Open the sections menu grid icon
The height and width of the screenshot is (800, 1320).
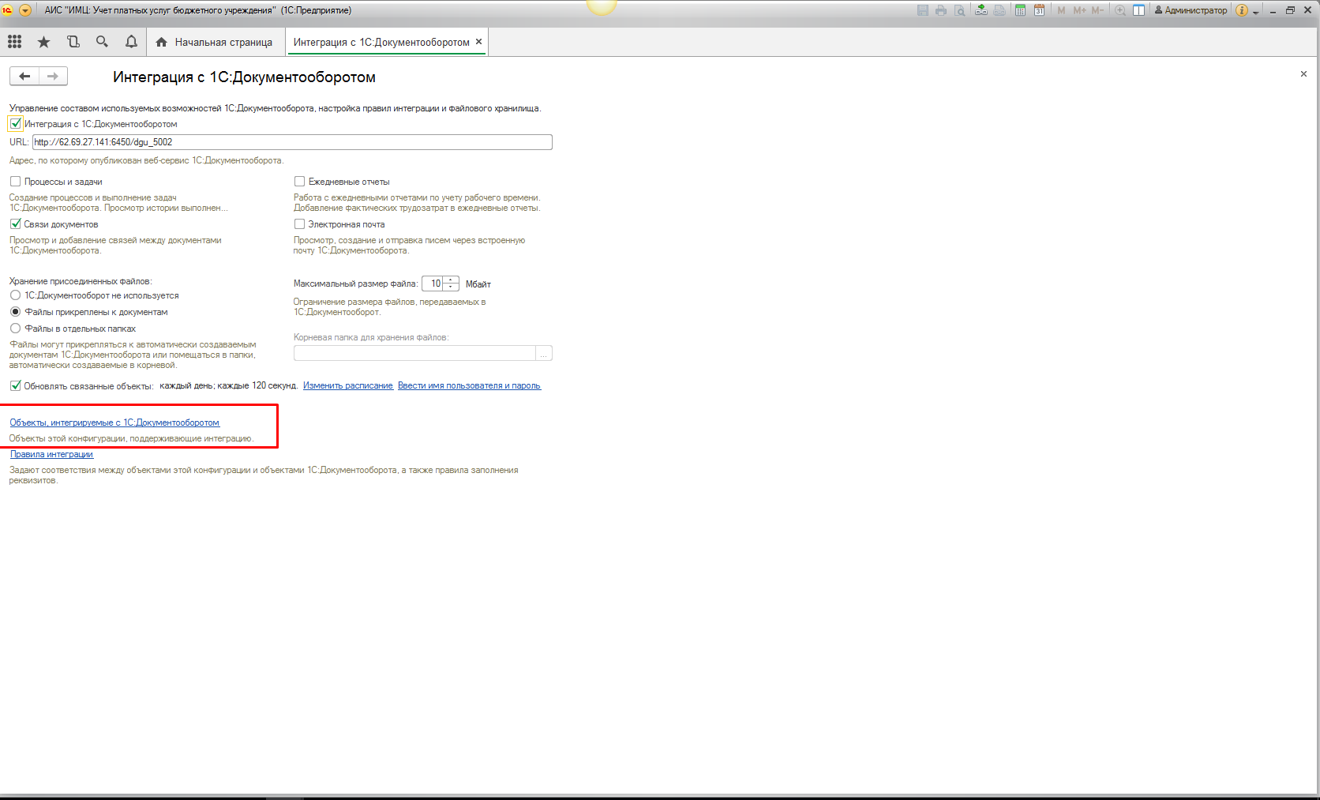(14, 42)
